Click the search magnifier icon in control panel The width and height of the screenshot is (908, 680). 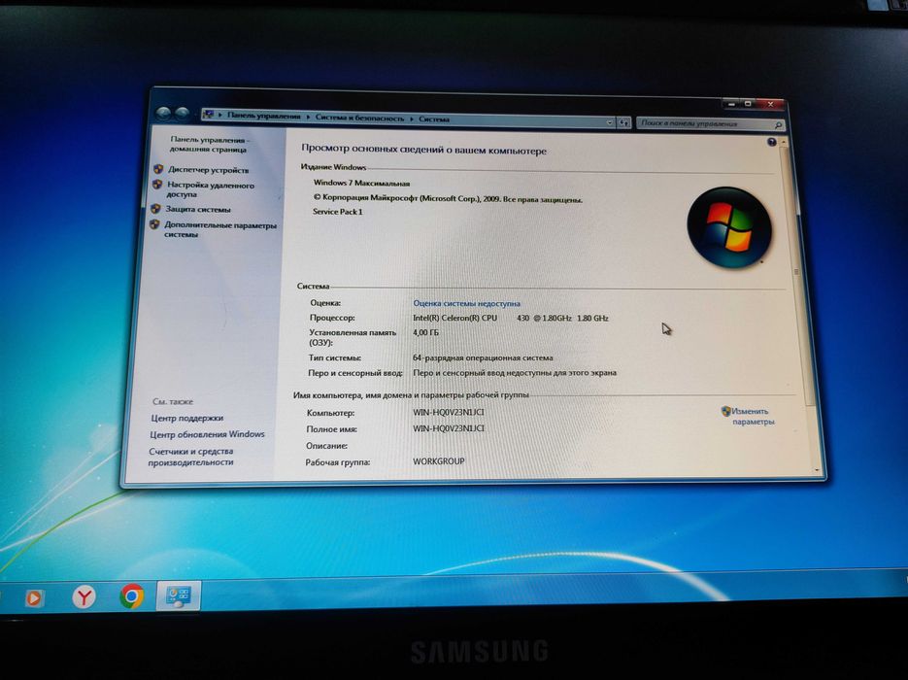tap(778, 125)
